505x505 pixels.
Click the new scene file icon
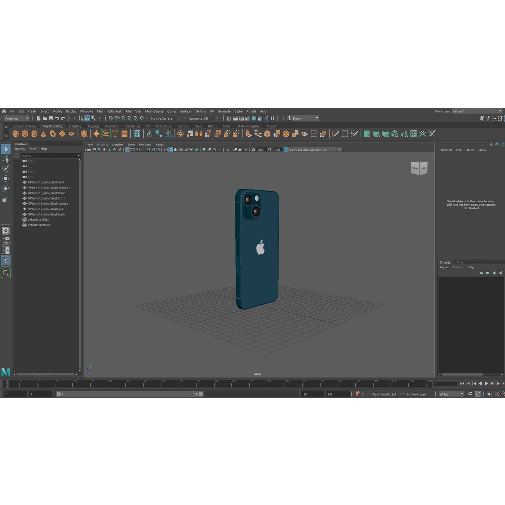tap(39, 118)
